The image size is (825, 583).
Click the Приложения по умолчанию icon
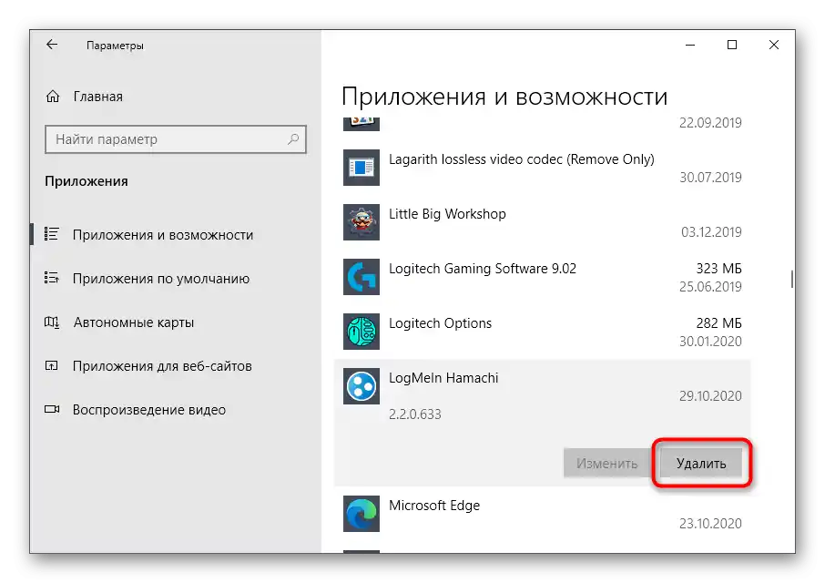(x=52, y=278)
